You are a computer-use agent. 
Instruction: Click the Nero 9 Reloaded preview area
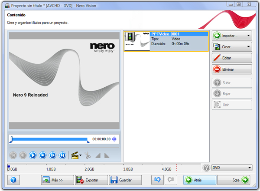(x=64, y=81)
